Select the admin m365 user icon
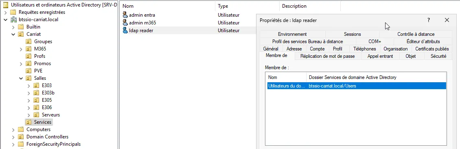Viewport: 460px width, 149px height. pyautogui.click(x=125, y=22)
